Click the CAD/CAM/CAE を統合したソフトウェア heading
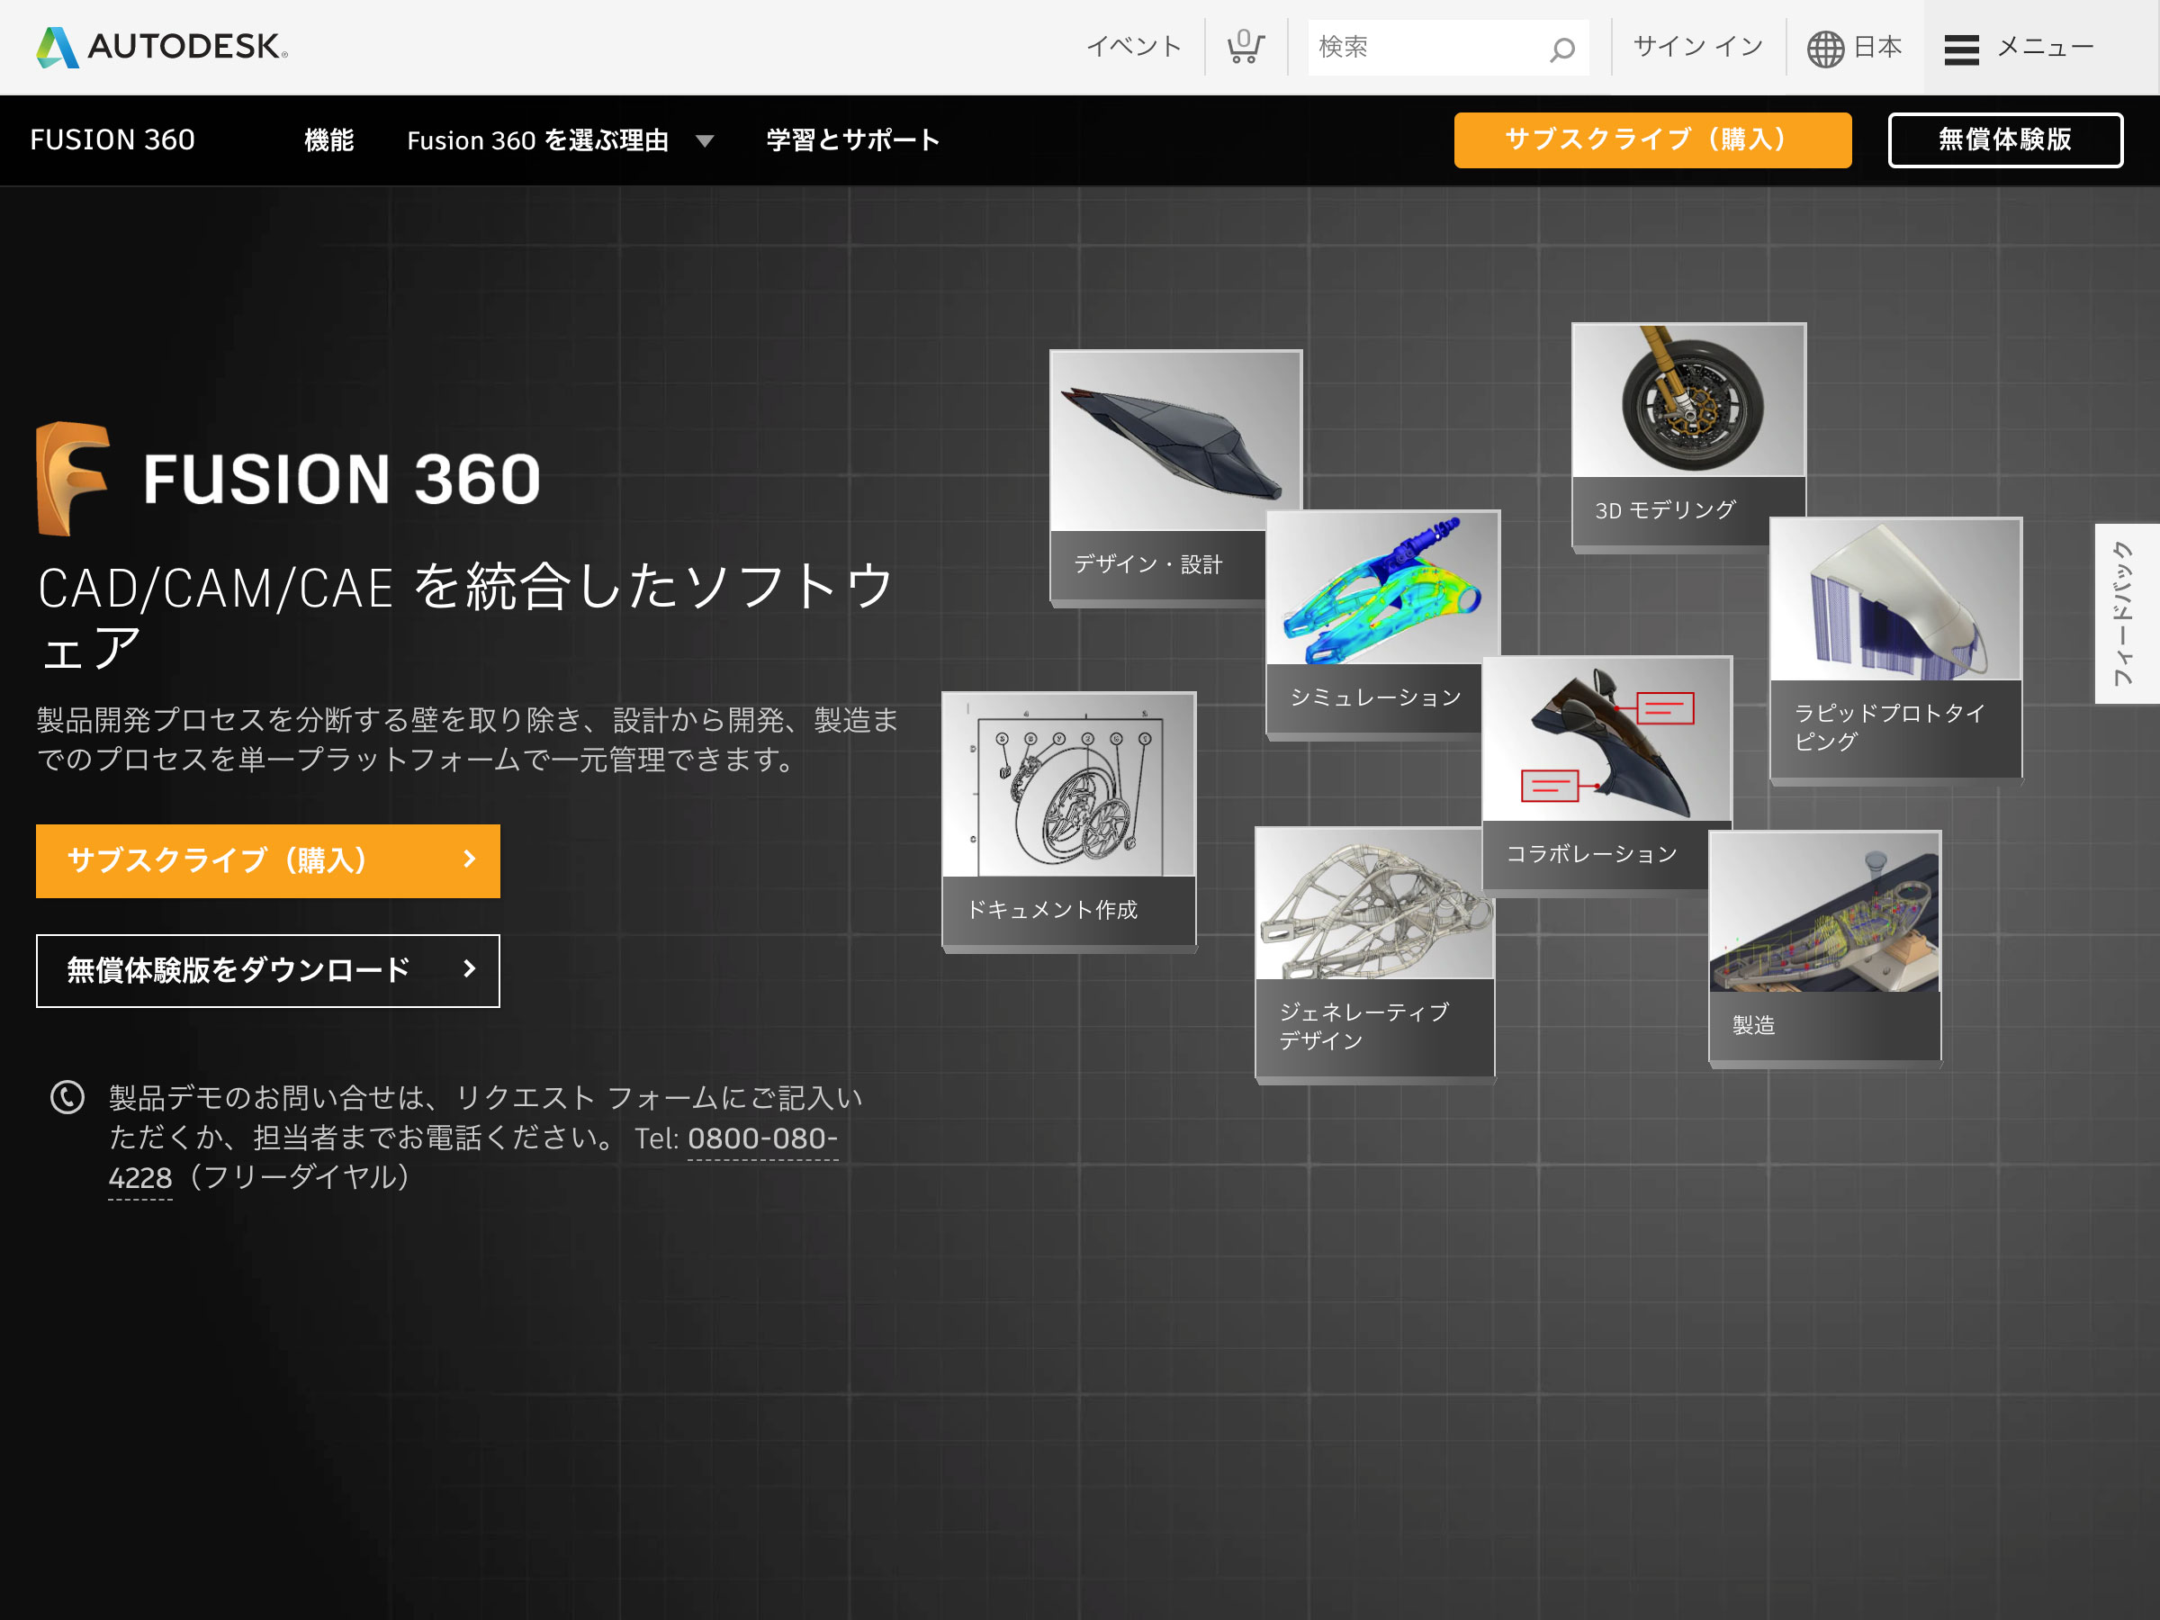Image resolution: width=2160 pixels, height=1620 pixels. pos(466,617)
